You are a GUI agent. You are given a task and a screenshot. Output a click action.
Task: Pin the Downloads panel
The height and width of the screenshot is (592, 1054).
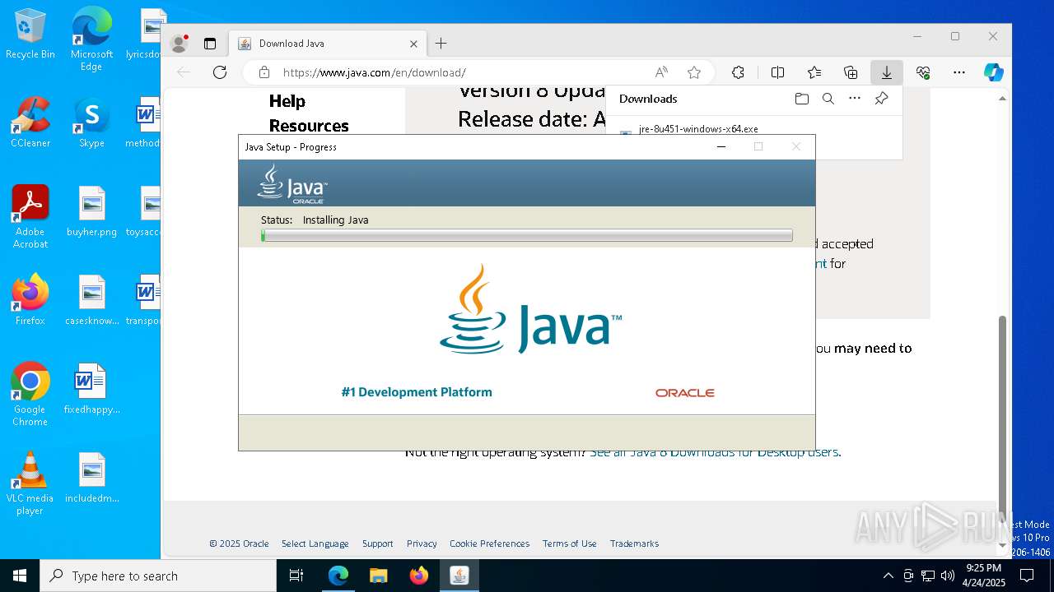click(x=881, y=99)
